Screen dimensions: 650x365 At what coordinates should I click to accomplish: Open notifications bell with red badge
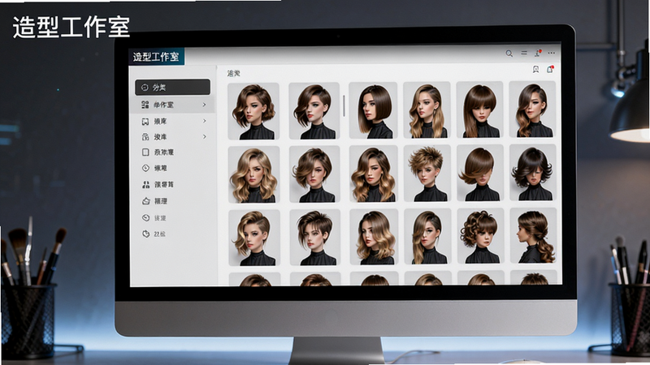[x=550, y=69]
